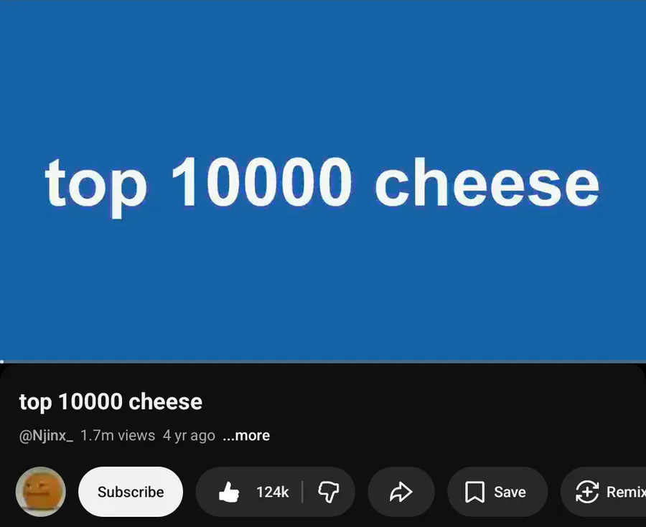
Task: Click the Remix icon
Action: pyautogui.click(x=587, y=492)
